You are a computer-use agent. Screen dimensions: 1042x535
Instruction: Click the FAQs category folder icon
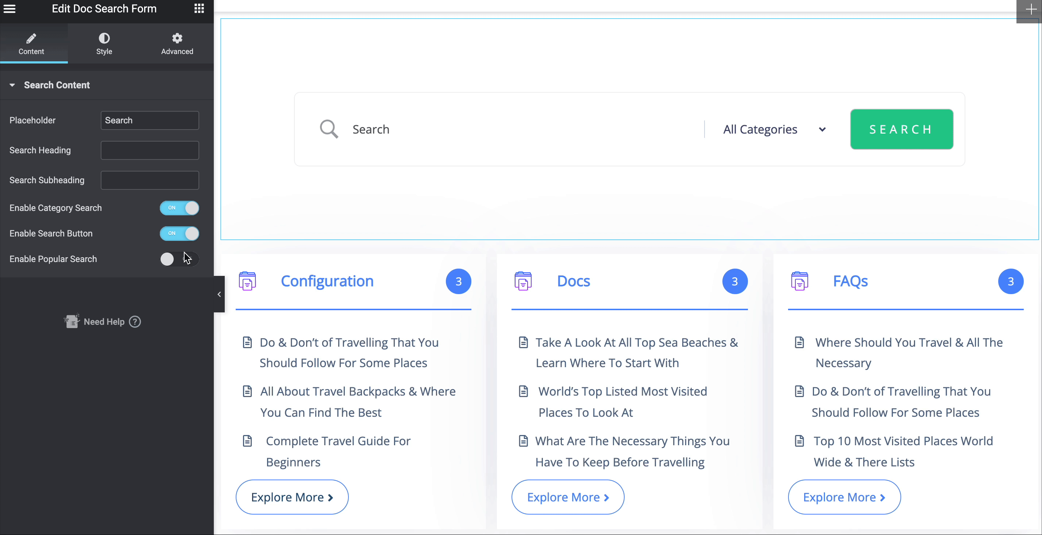click(799, 281)
